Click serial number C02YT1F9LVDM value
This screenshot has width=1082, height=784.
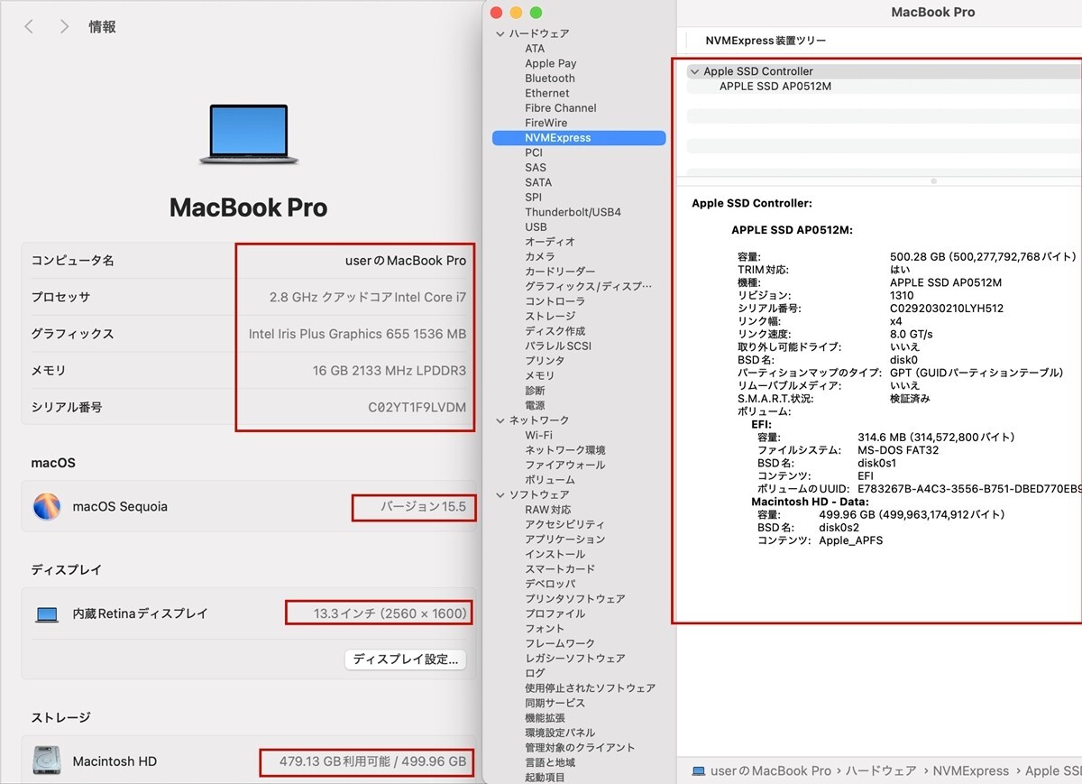click(x=417, y=407)
